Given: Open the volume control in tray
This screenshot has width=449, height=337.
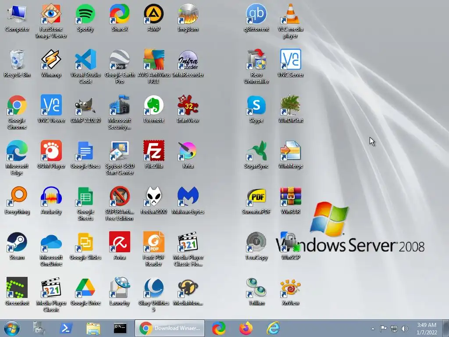Looking at the screenshot, I should (x=404, y=329).
